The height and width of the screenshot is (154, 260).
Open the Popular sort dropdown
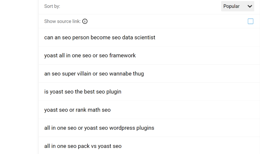tap(237, 6)
